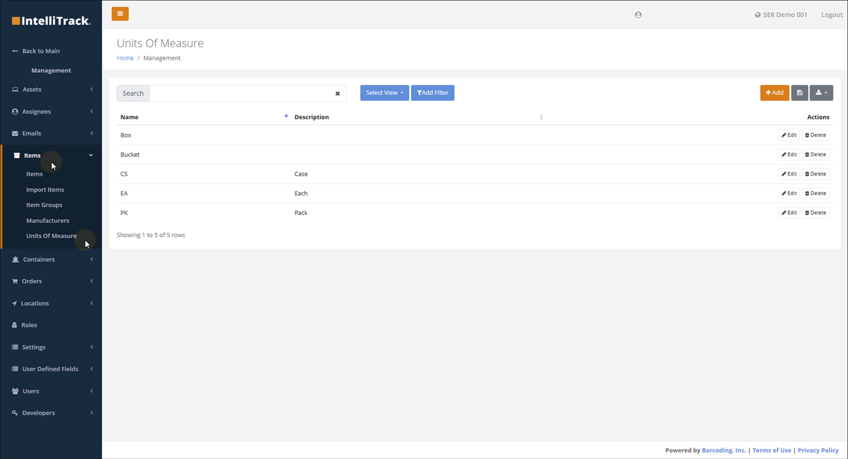Add a new unit of measure
This screenshot has width=848, height=459.
click(x=775, y=93)
